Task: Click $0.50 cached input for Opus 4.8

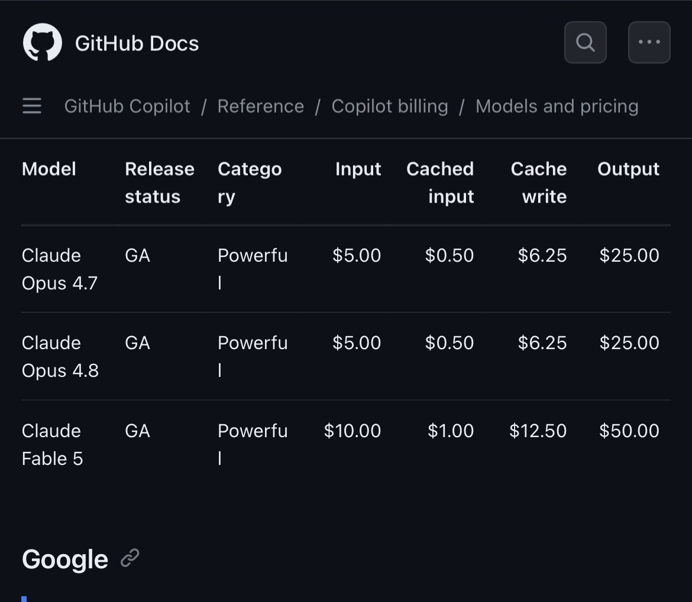Action: [450, 343]
